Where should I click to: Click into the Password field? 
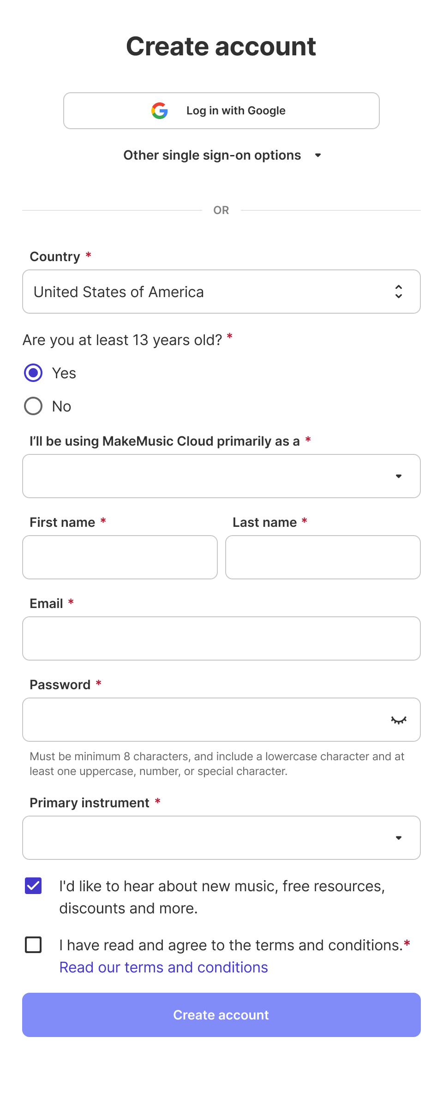click(x=203, y=720)
